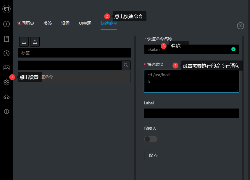
Task: Click the quick command search box
Action: point(70,65)
